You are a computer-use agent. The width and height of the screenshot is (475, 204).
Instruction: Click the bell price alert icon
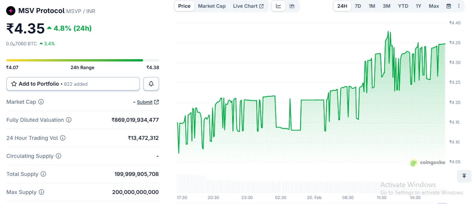pyautogui.click(x=151, y=84)
